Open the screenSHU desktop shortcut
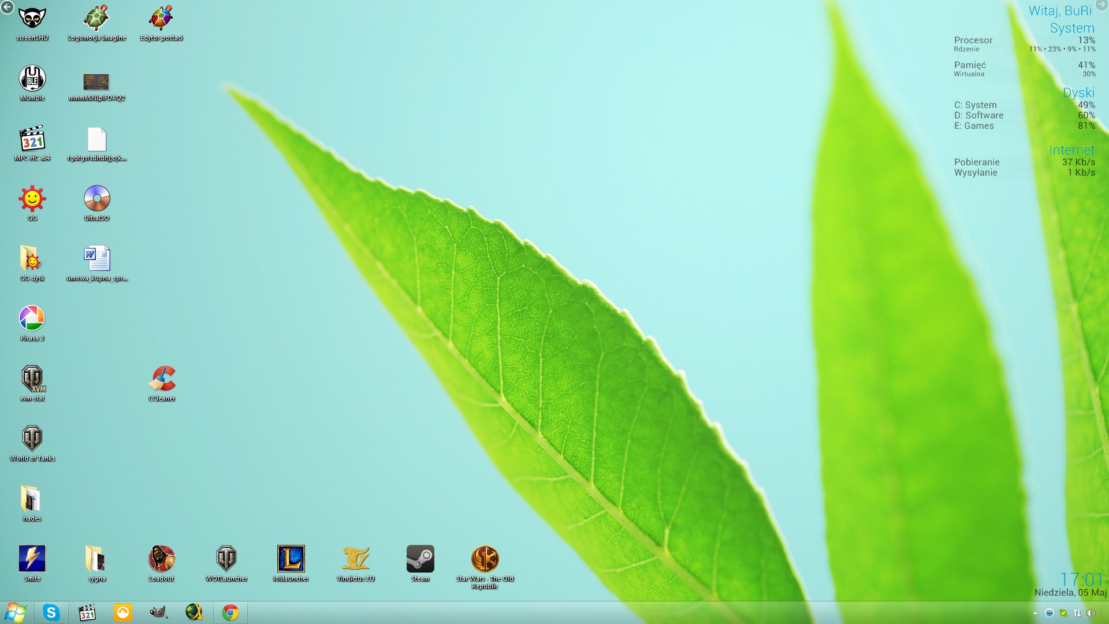This screenshot has width=1109, height=624. (32, 23)
